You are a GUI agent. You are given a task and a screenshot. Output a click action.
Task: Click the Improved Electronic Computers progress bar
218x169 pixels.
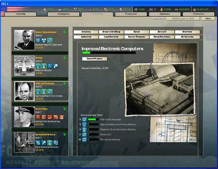pos(109,53)
